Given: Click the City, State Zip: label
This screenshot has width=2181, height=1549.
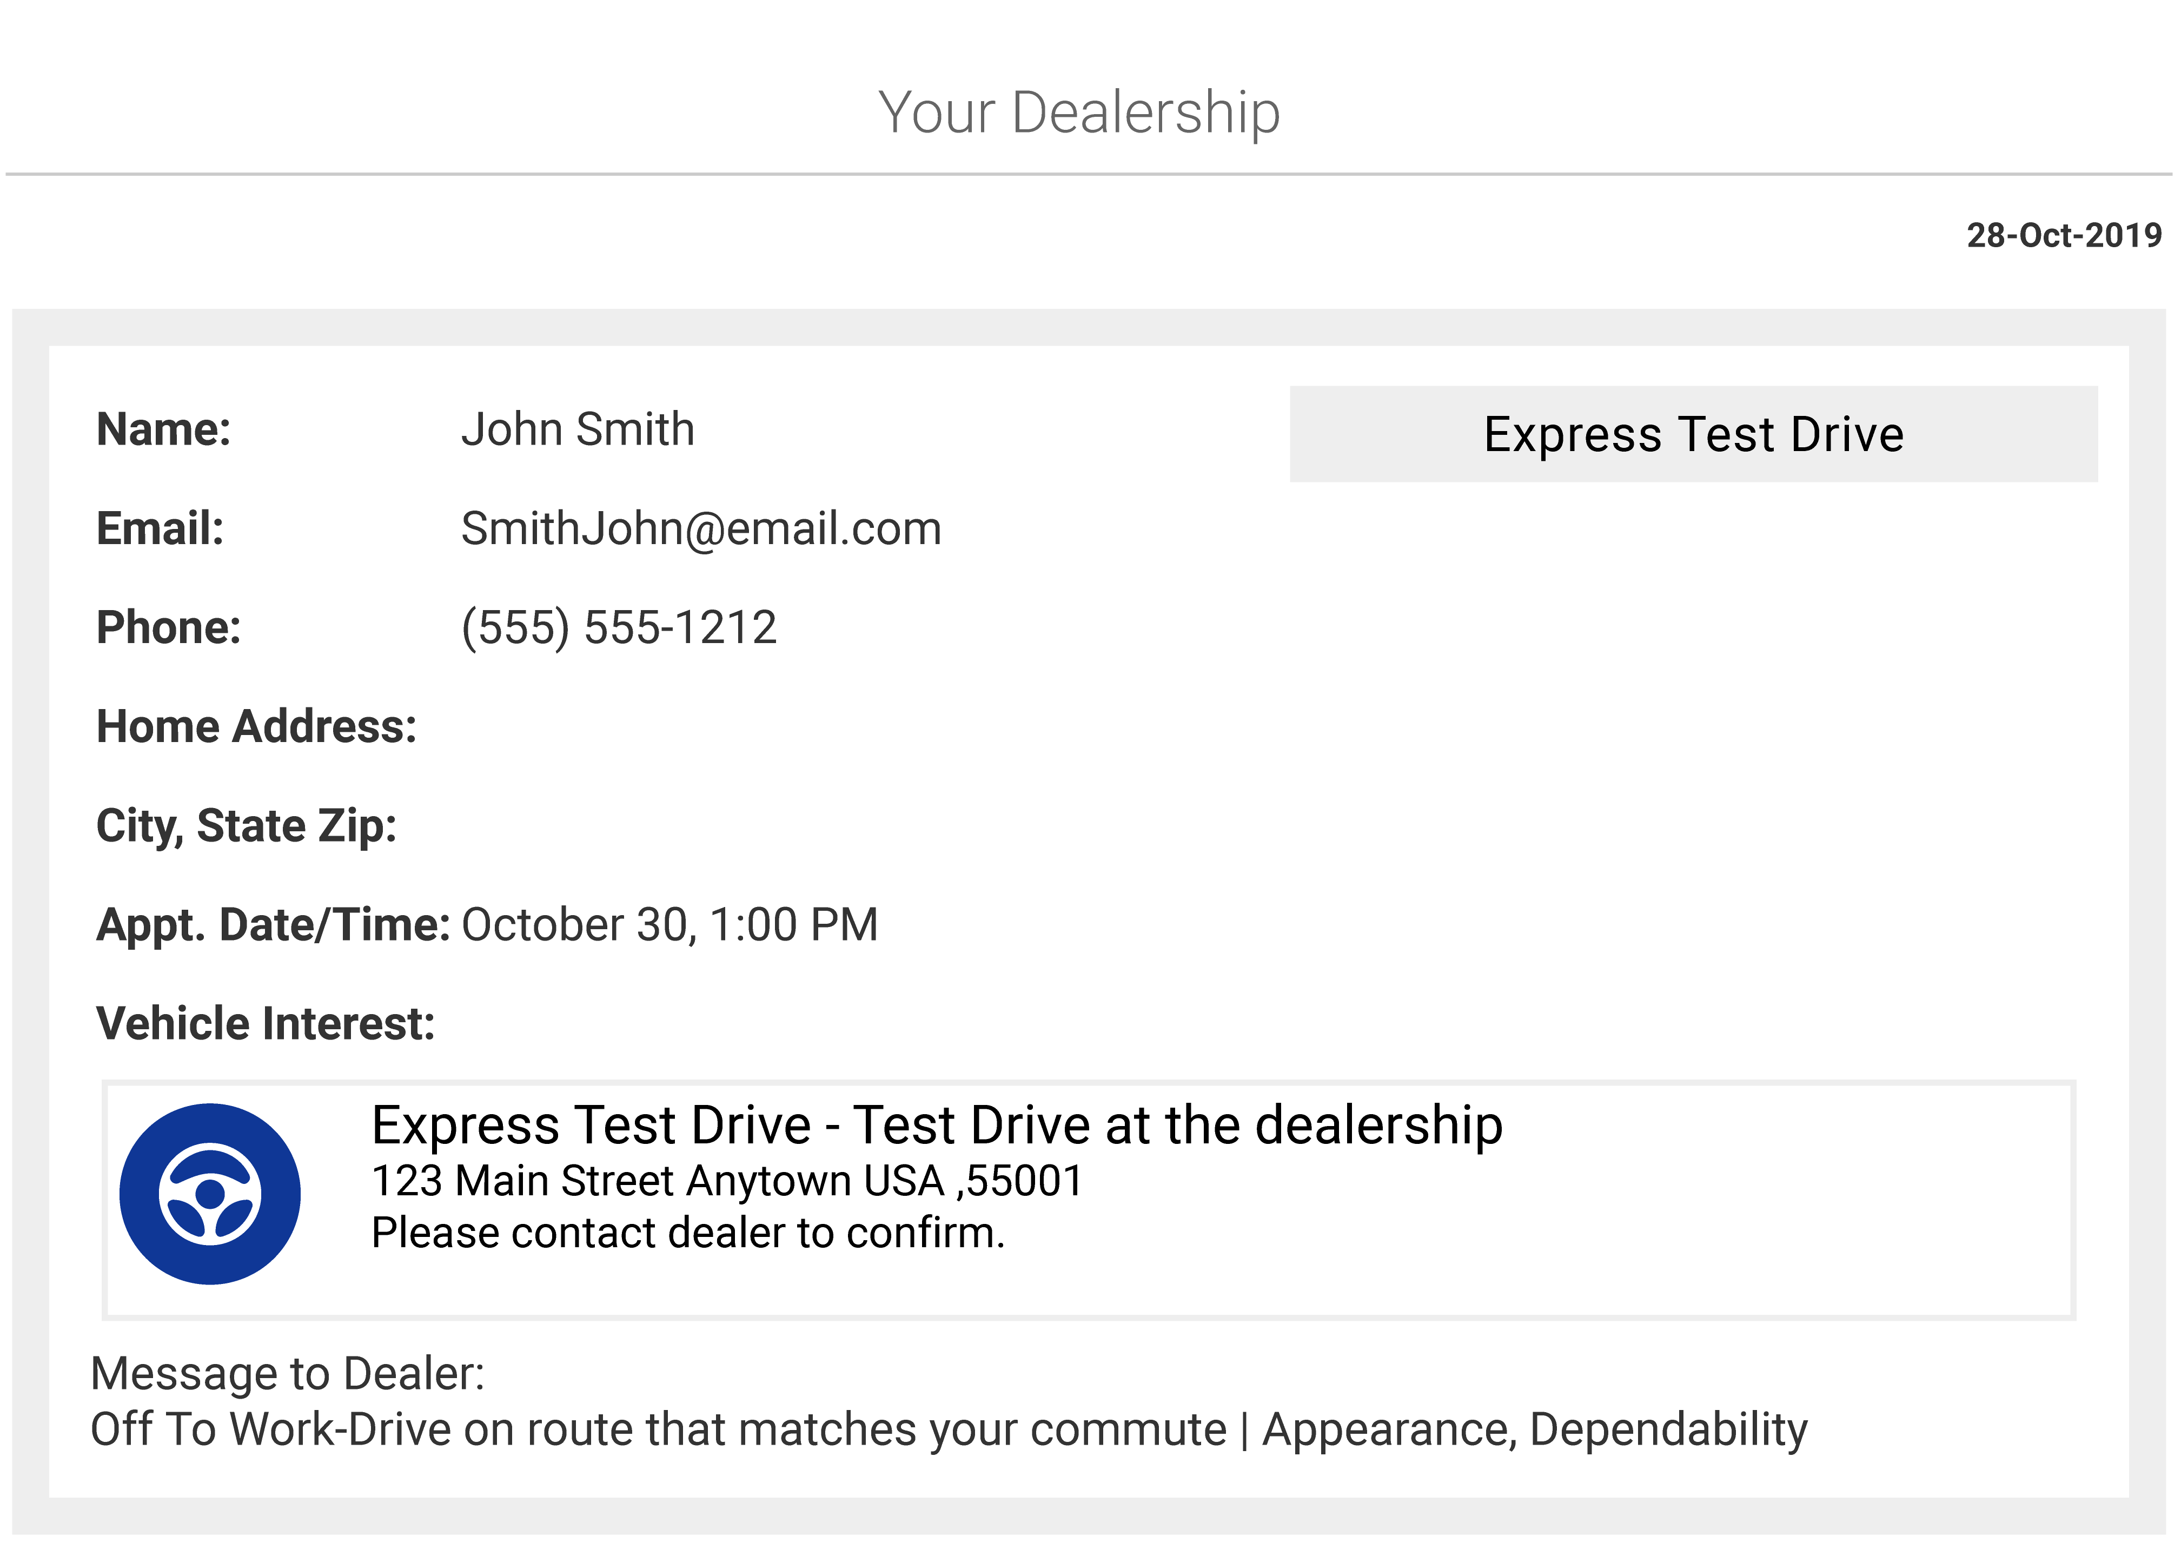Looking at the screenshot, I should coord(246,826).
